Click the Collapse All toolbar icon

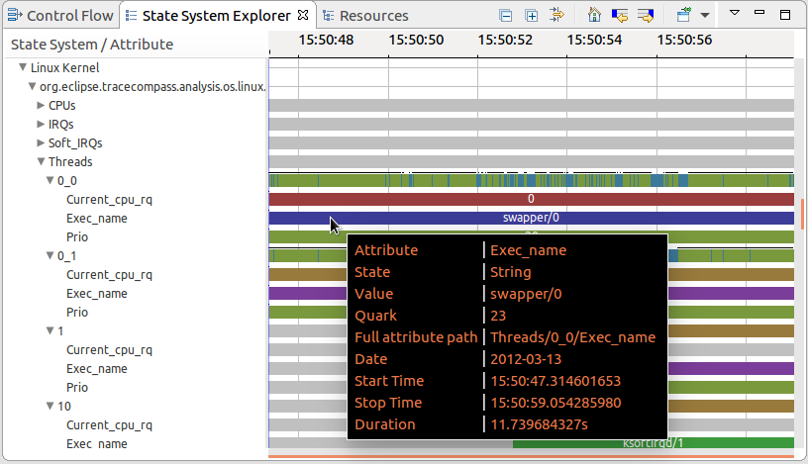pos(506,16)
